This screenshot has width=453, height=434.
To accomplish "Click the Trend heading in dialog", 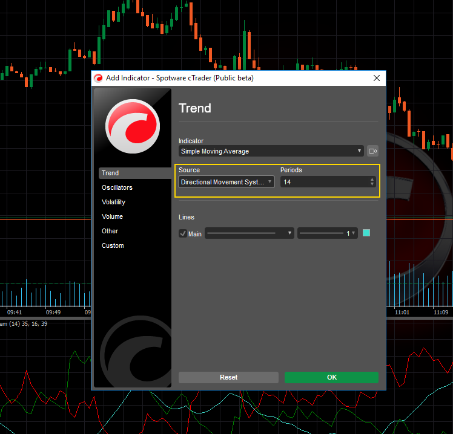I will tap(195, 108).
